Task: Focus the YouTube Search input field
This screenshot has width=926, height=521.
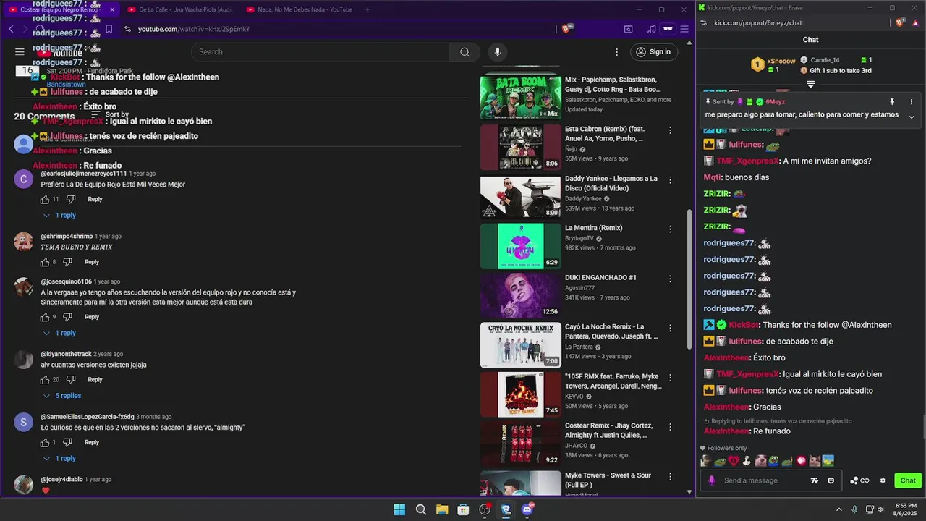Action: click(321, 52)
